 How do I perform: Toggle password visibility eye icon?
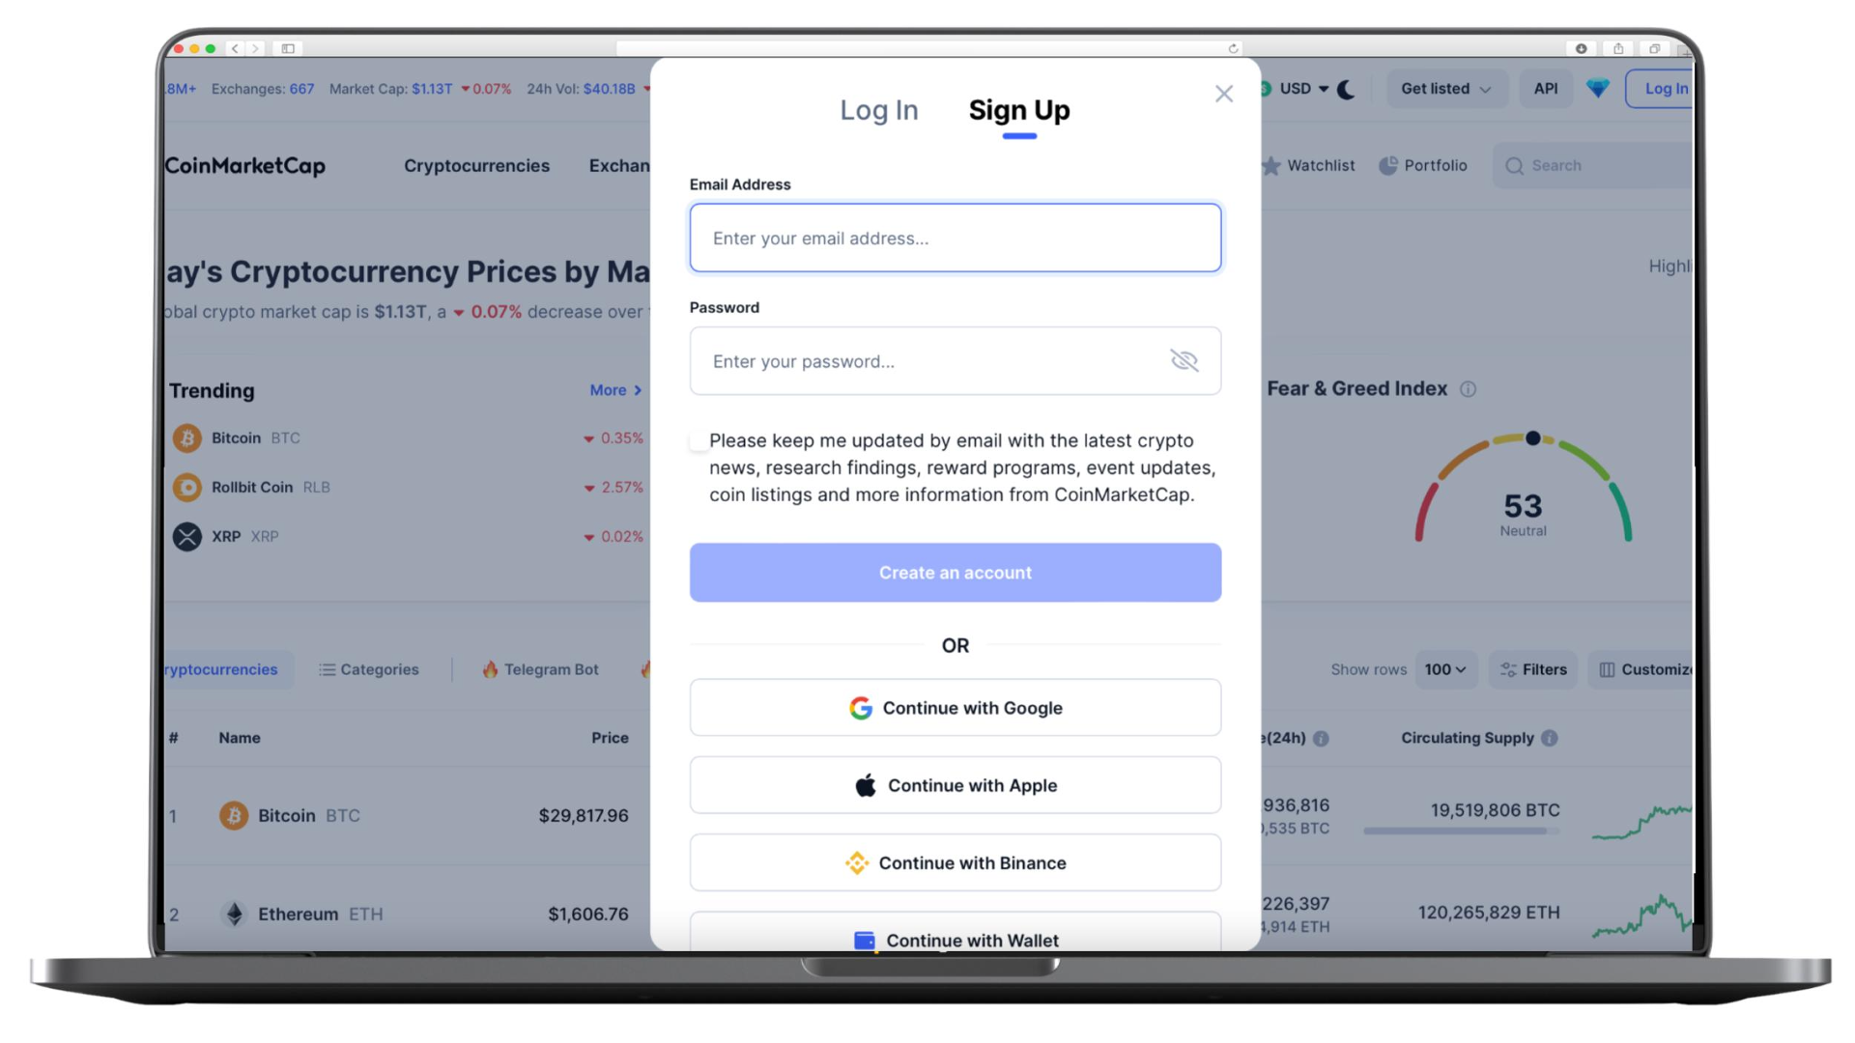(x=1184, y=360)
